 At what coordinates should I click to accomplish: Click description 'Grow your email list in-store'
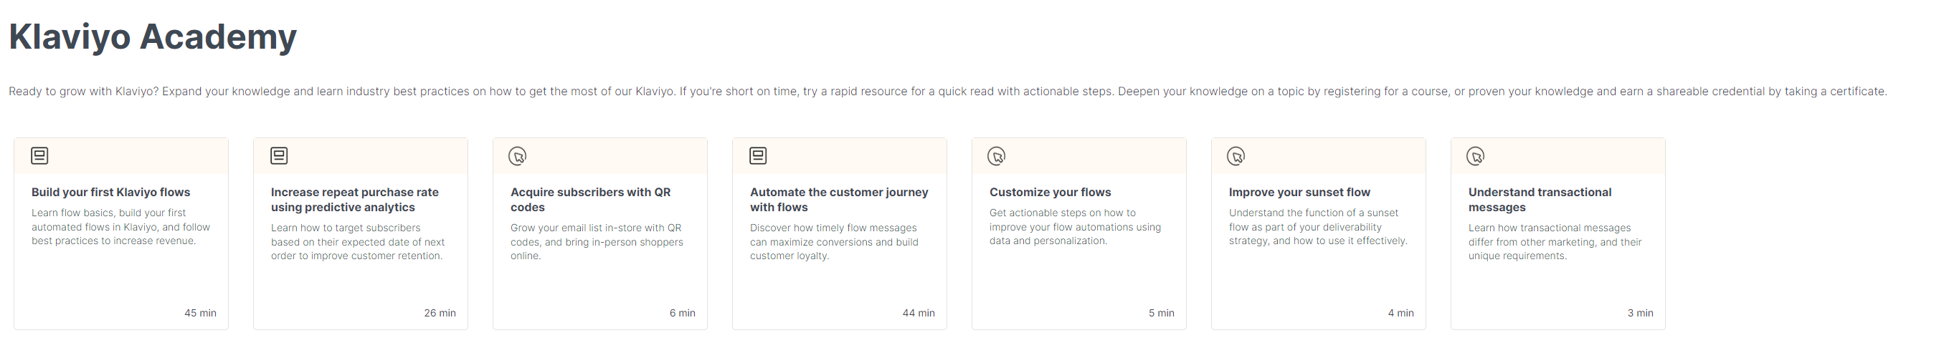[597, 243]
